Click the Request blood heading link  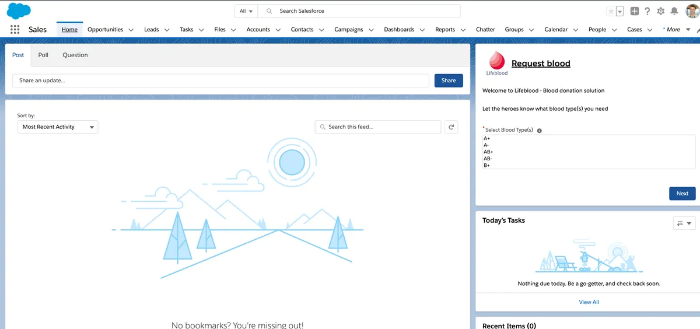541,64
